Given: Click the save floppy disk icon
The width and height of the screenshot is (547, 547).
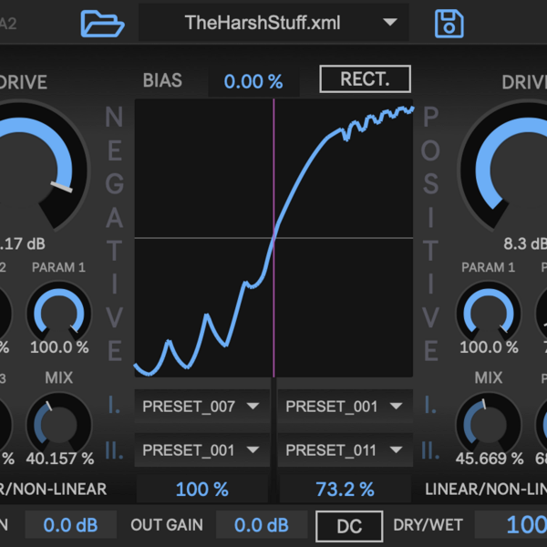Looking at the screenshot, I should (449, 23).
